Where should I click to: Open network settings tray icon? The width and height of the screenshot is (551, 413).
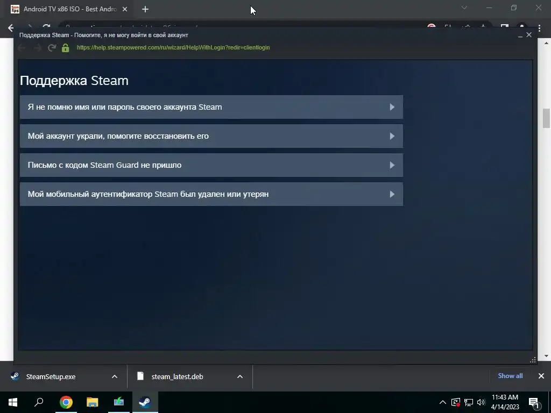point(469,402)
